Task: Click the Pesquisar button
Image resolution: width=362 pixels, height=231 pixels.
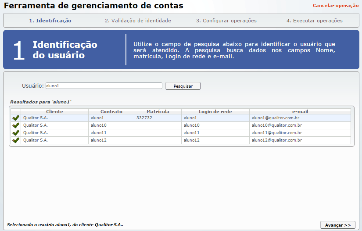Action: tap(183, 86)
